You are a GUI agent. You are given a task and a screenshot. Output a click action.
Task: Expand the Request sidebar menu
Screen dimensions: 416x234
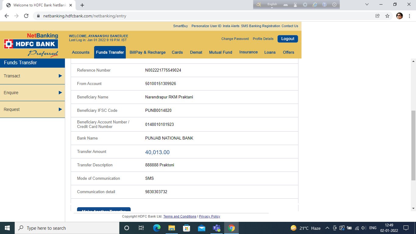tap(32, 109)
